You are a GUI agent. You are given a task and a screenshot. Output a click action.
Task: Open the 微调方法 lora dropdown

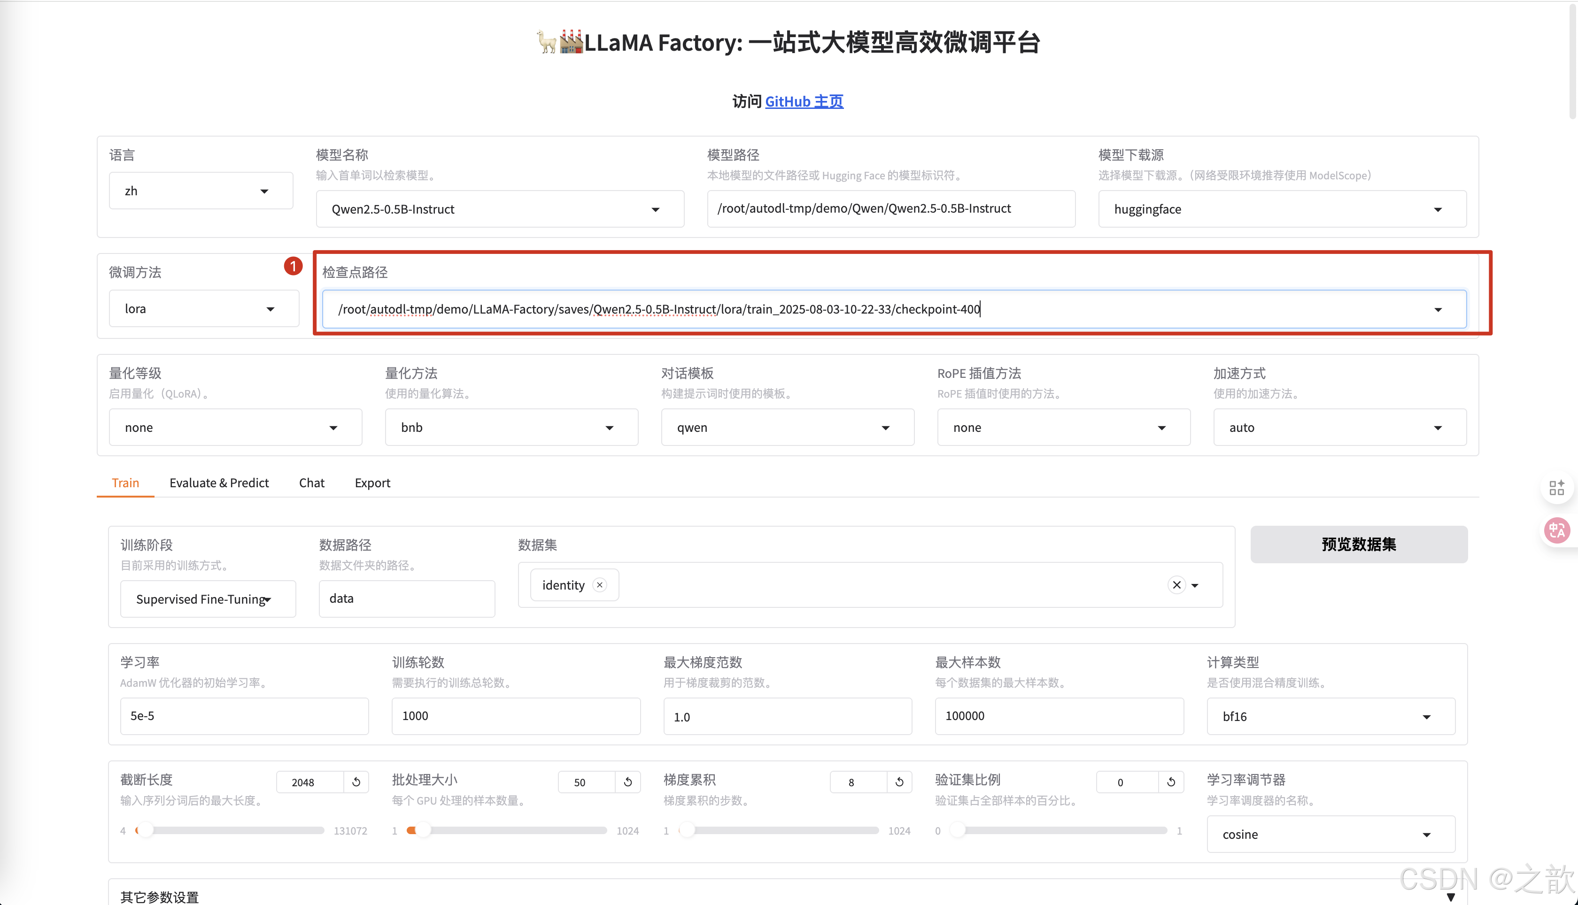pos(204,308)
